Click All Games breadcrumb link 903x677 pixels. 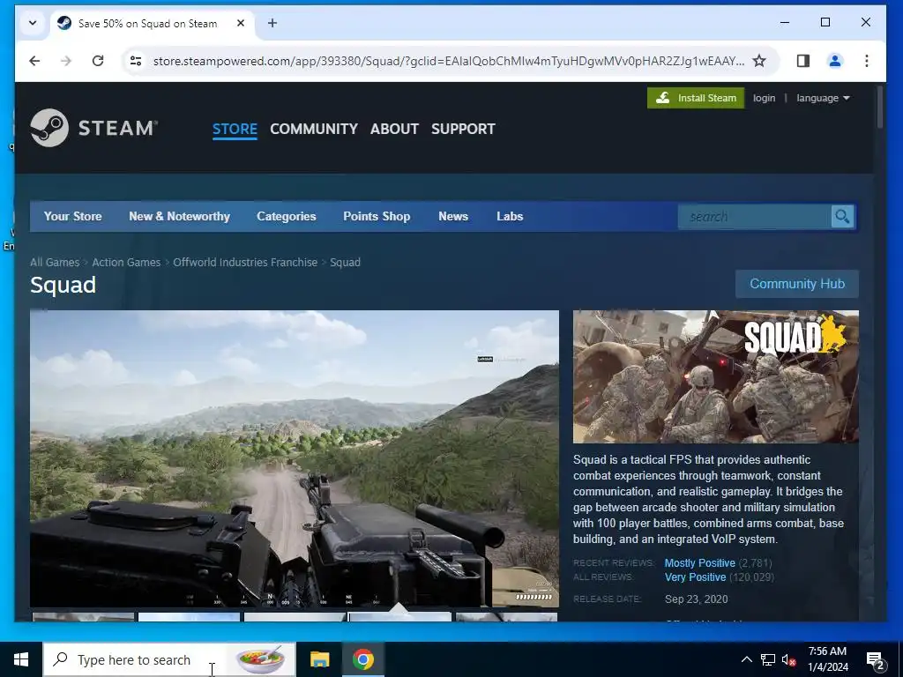point(55,262)
